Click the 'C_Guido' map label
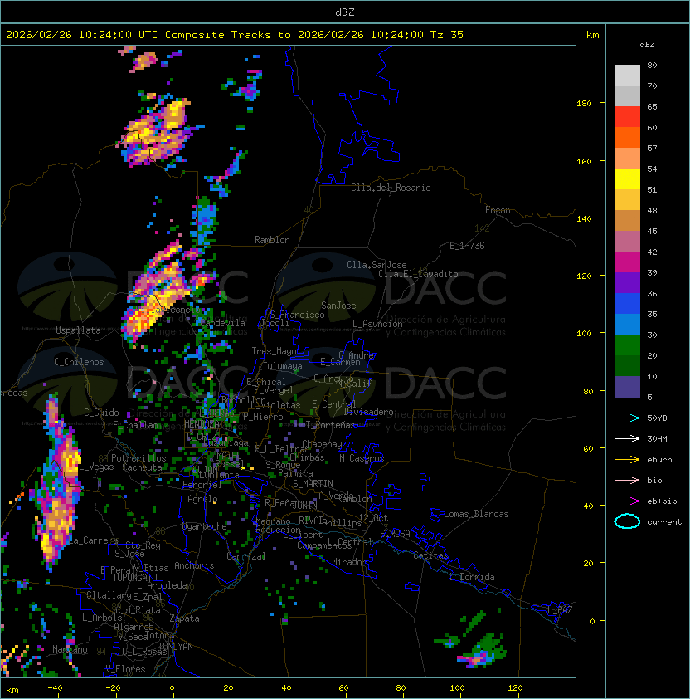The height and width of the screenshot is (699, 690). [101, 413]
